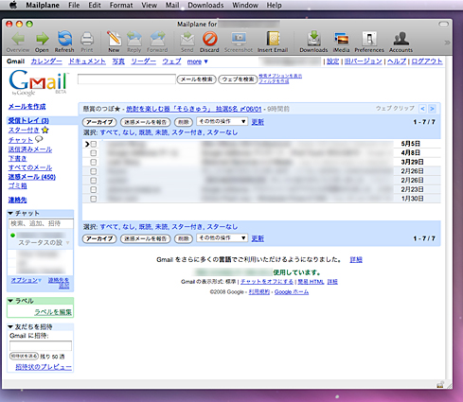Open the iMedia browser icon
Viewport: 463px width, 402px height.
(x=341, y=39)
